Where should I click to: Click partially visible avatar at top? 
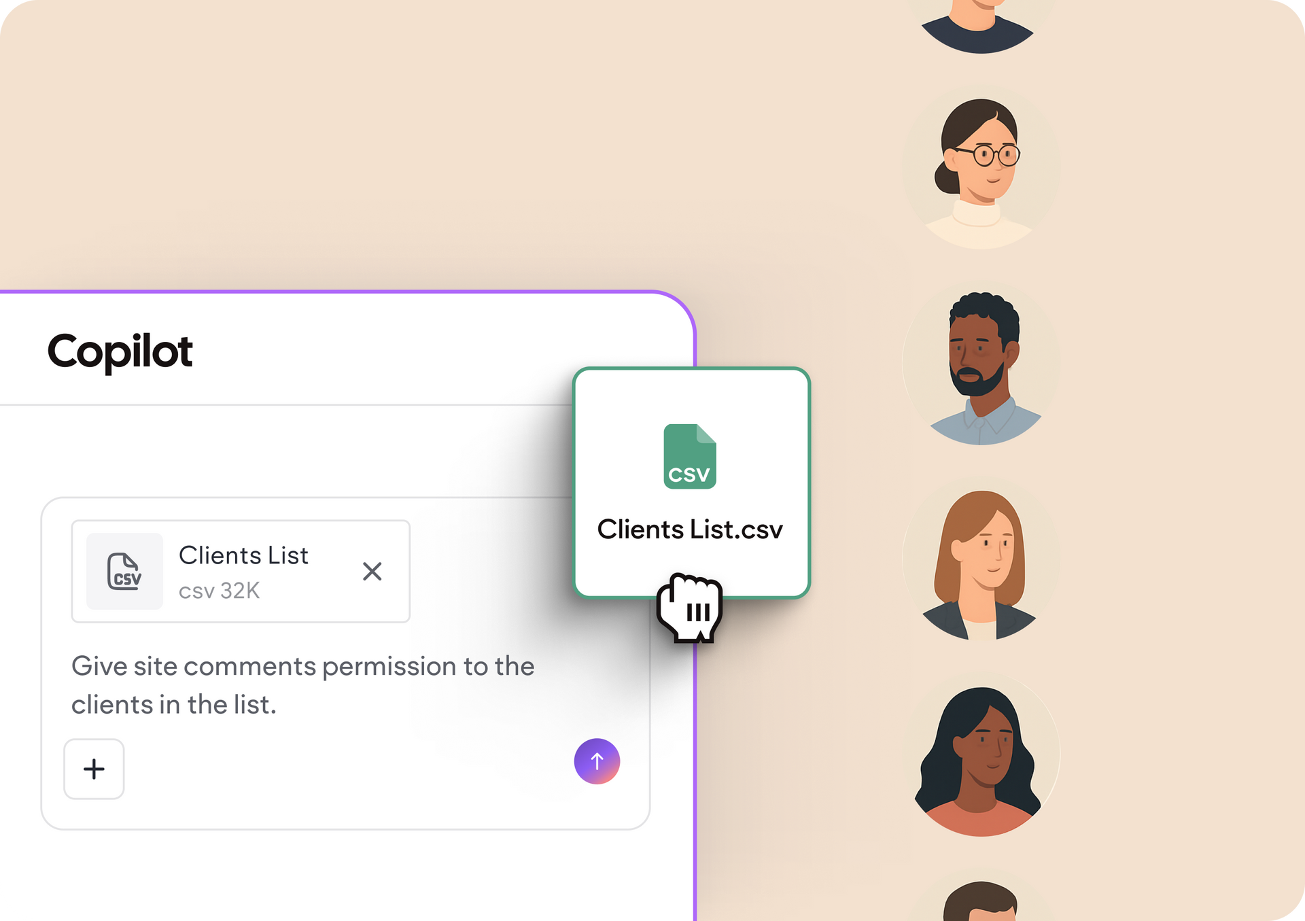pos(979,24)
